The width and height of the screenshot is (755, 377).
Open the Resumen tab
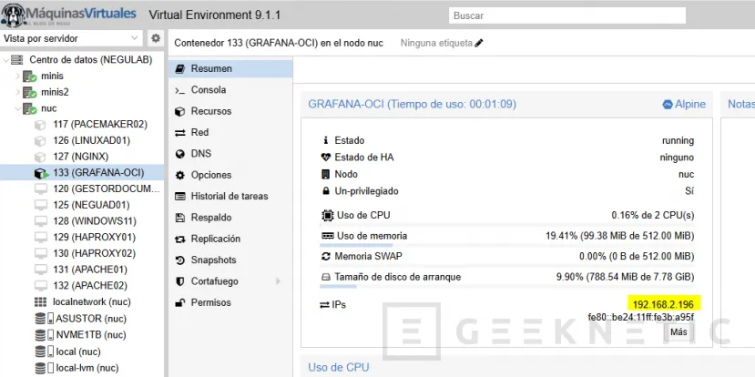[230, 69]
